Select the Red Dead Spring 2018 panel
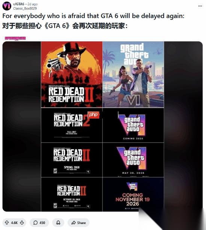Viewport: 206px width, 230px height. (72, 160)
